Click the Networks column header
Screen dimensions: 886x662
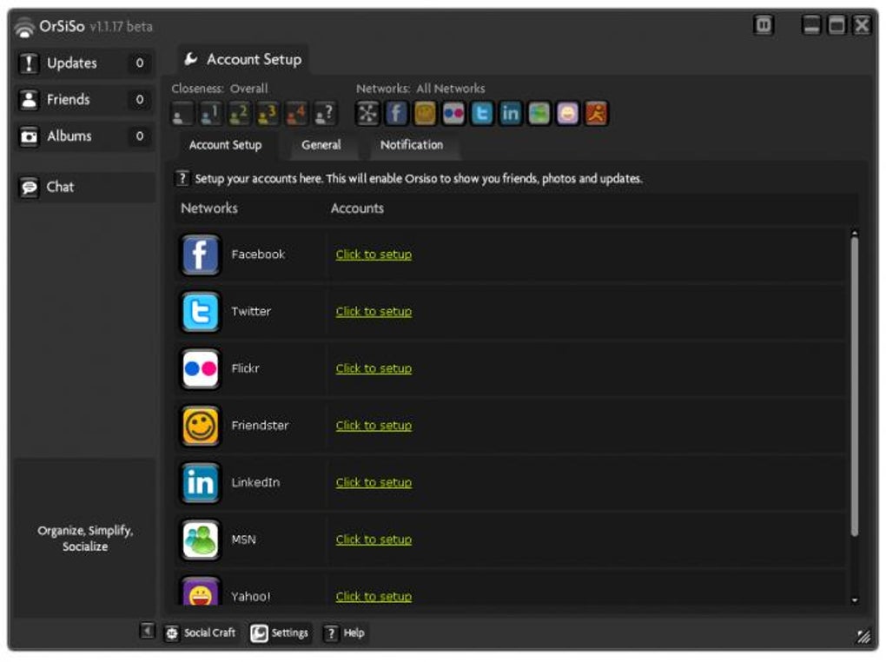209,209
